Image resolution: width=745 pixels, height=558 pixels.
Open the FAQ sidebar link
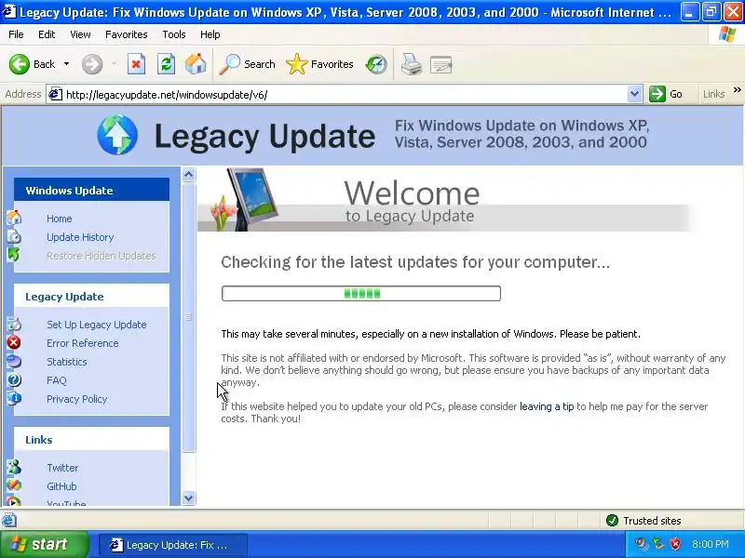pyautogui.click(x=57, y=380)
